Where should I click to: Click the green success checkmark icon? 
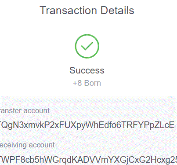[87, 46]
